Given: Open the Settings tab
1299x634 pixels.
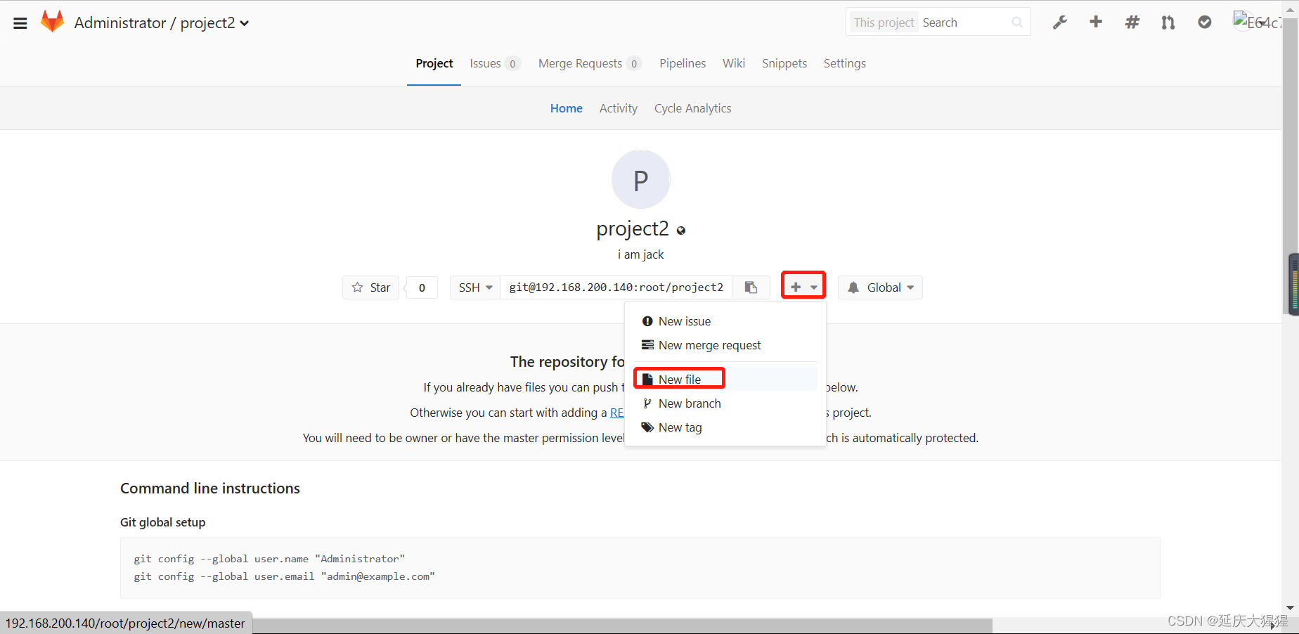Looking at the screenshot, I should (845, 63).
